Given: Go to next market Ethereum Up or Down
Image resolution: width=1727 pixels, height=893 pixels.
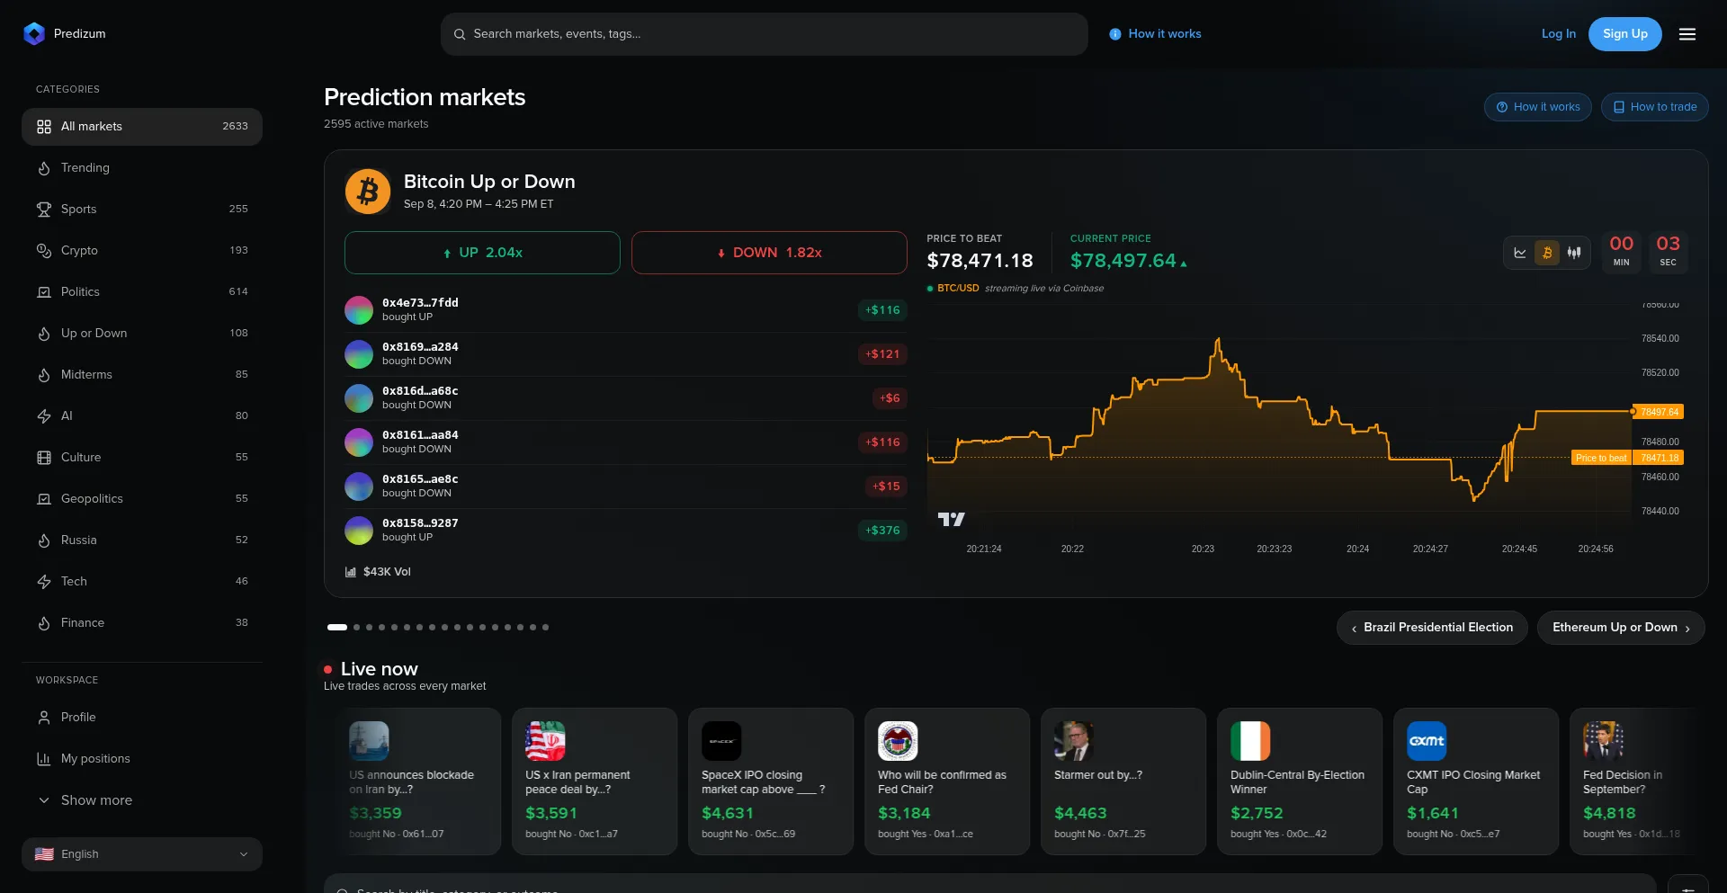Looking at the screenshot, I should tap(1621, 628).
